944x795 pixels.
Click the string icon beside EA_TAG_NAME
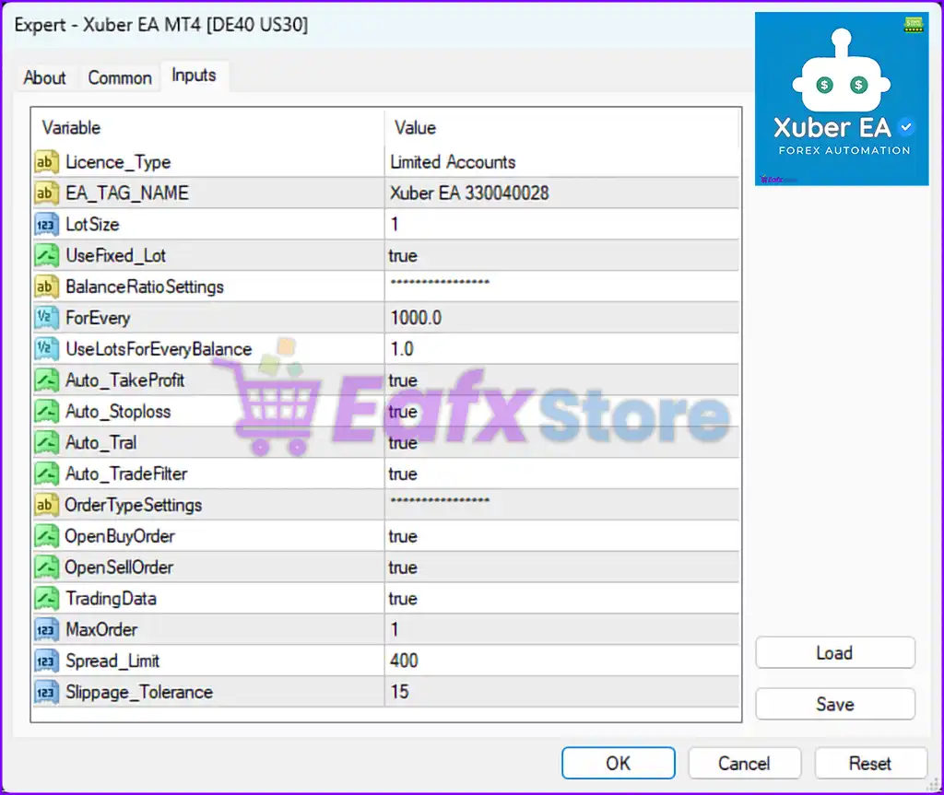click(x=46, y=193)
